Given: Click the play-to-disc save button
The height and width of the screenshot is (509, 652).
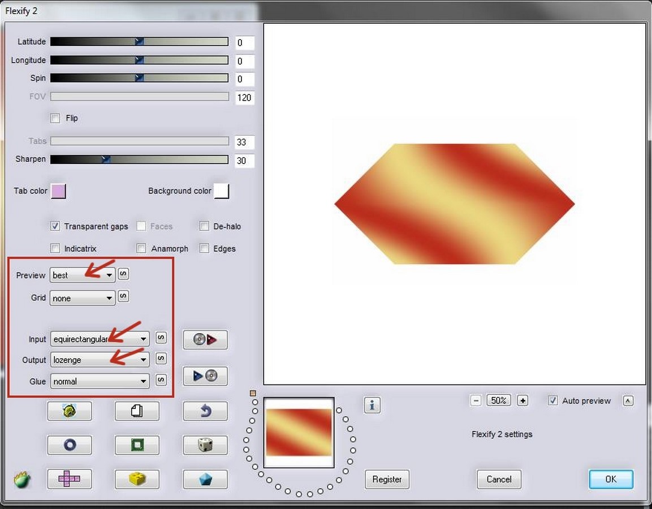Looking at the screenshot, I should (205, 376).
